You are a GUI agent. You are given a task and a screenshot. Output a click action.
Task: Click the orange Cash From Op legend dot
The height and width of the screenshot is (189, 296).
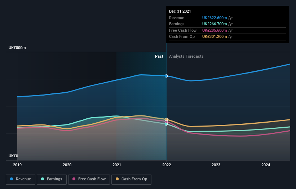[117, 179]
